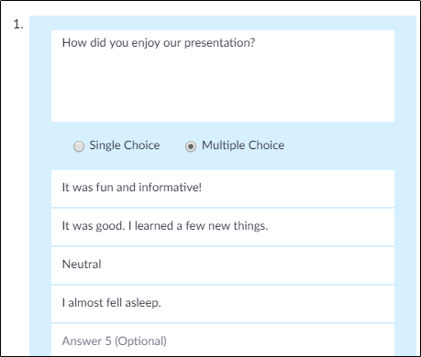The width and height of the screenshot is (421, 357).
Task: Place cursor on the word 'informative!'
Action: [171, 188]
